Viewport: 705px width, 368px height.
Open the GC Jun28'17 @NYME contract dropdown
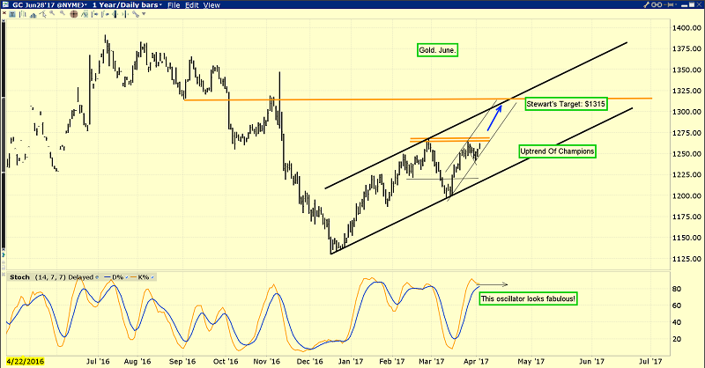(x=49, y=5)
